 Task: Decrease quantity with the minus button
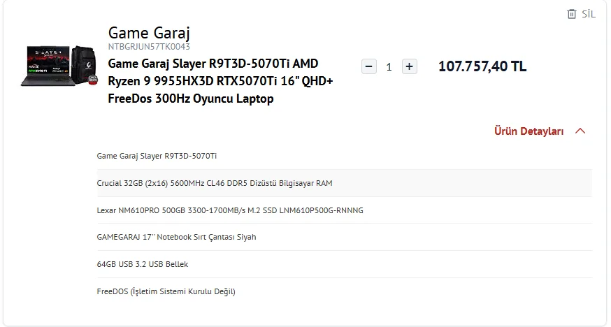coord(368,66)
